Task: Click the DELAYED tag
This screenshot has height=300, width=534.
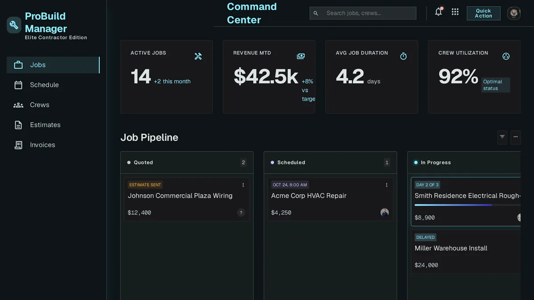Action: 425,237
